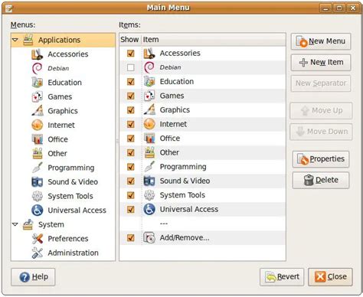The image size is (363, 297).
Task: Toggle the System Tools show checkbox
Action: (x=131, y=195)
